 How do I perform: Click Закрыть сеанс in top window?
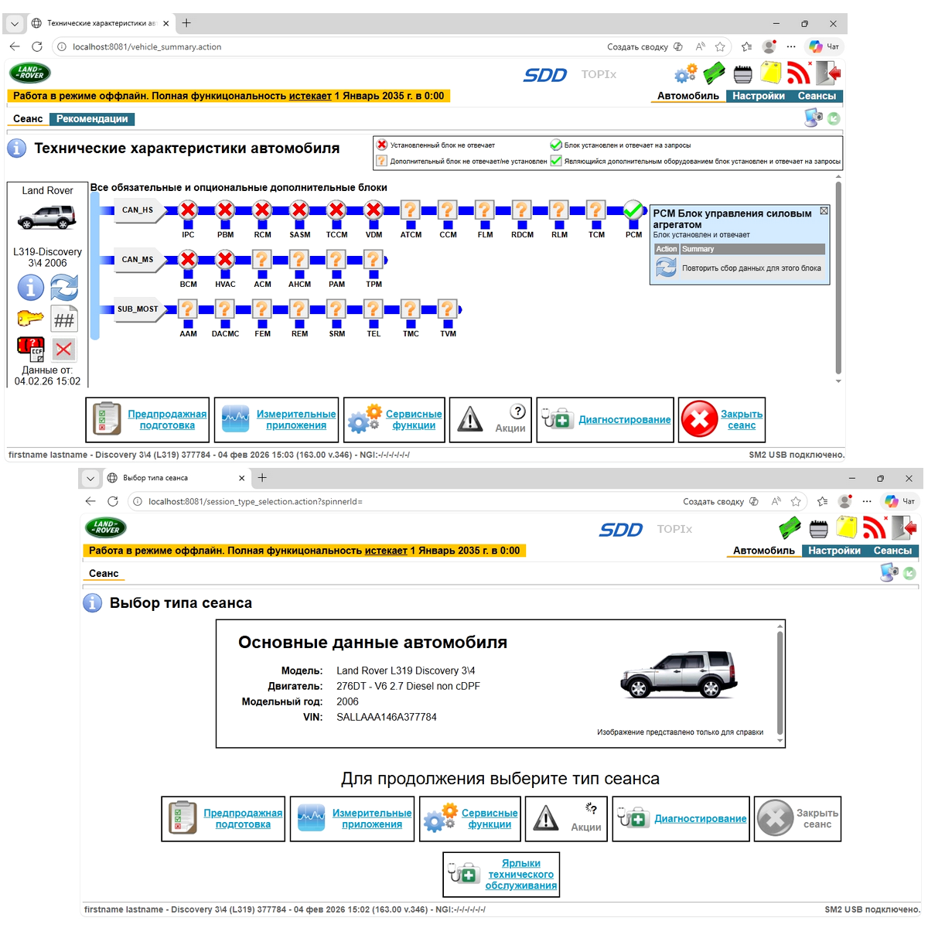point(722,420)
